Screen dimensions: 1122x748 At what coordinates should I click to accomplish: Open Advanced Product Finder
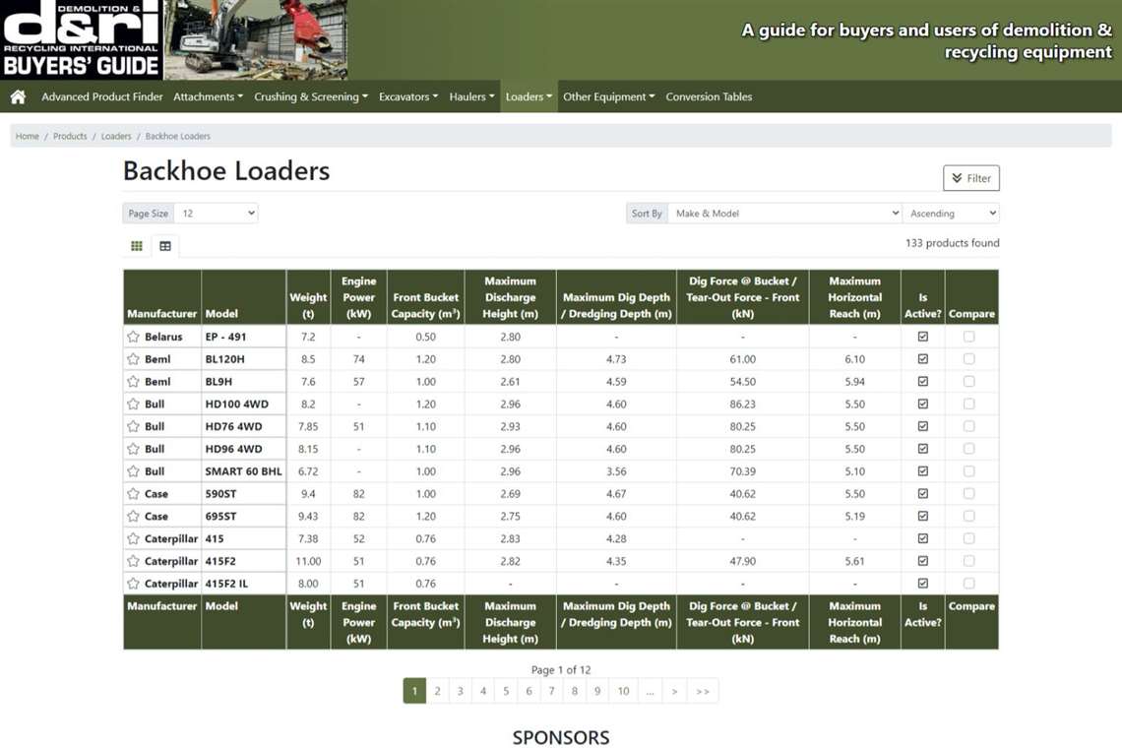pos(102,96)
